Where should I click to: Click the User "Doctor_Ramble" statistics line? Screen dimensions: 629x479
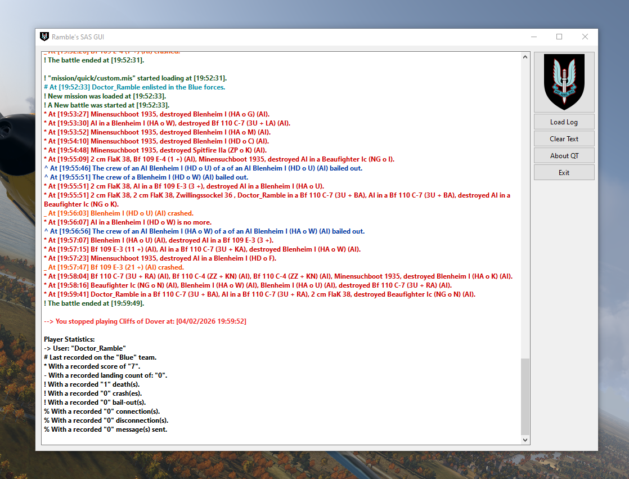tap(85, 348)
